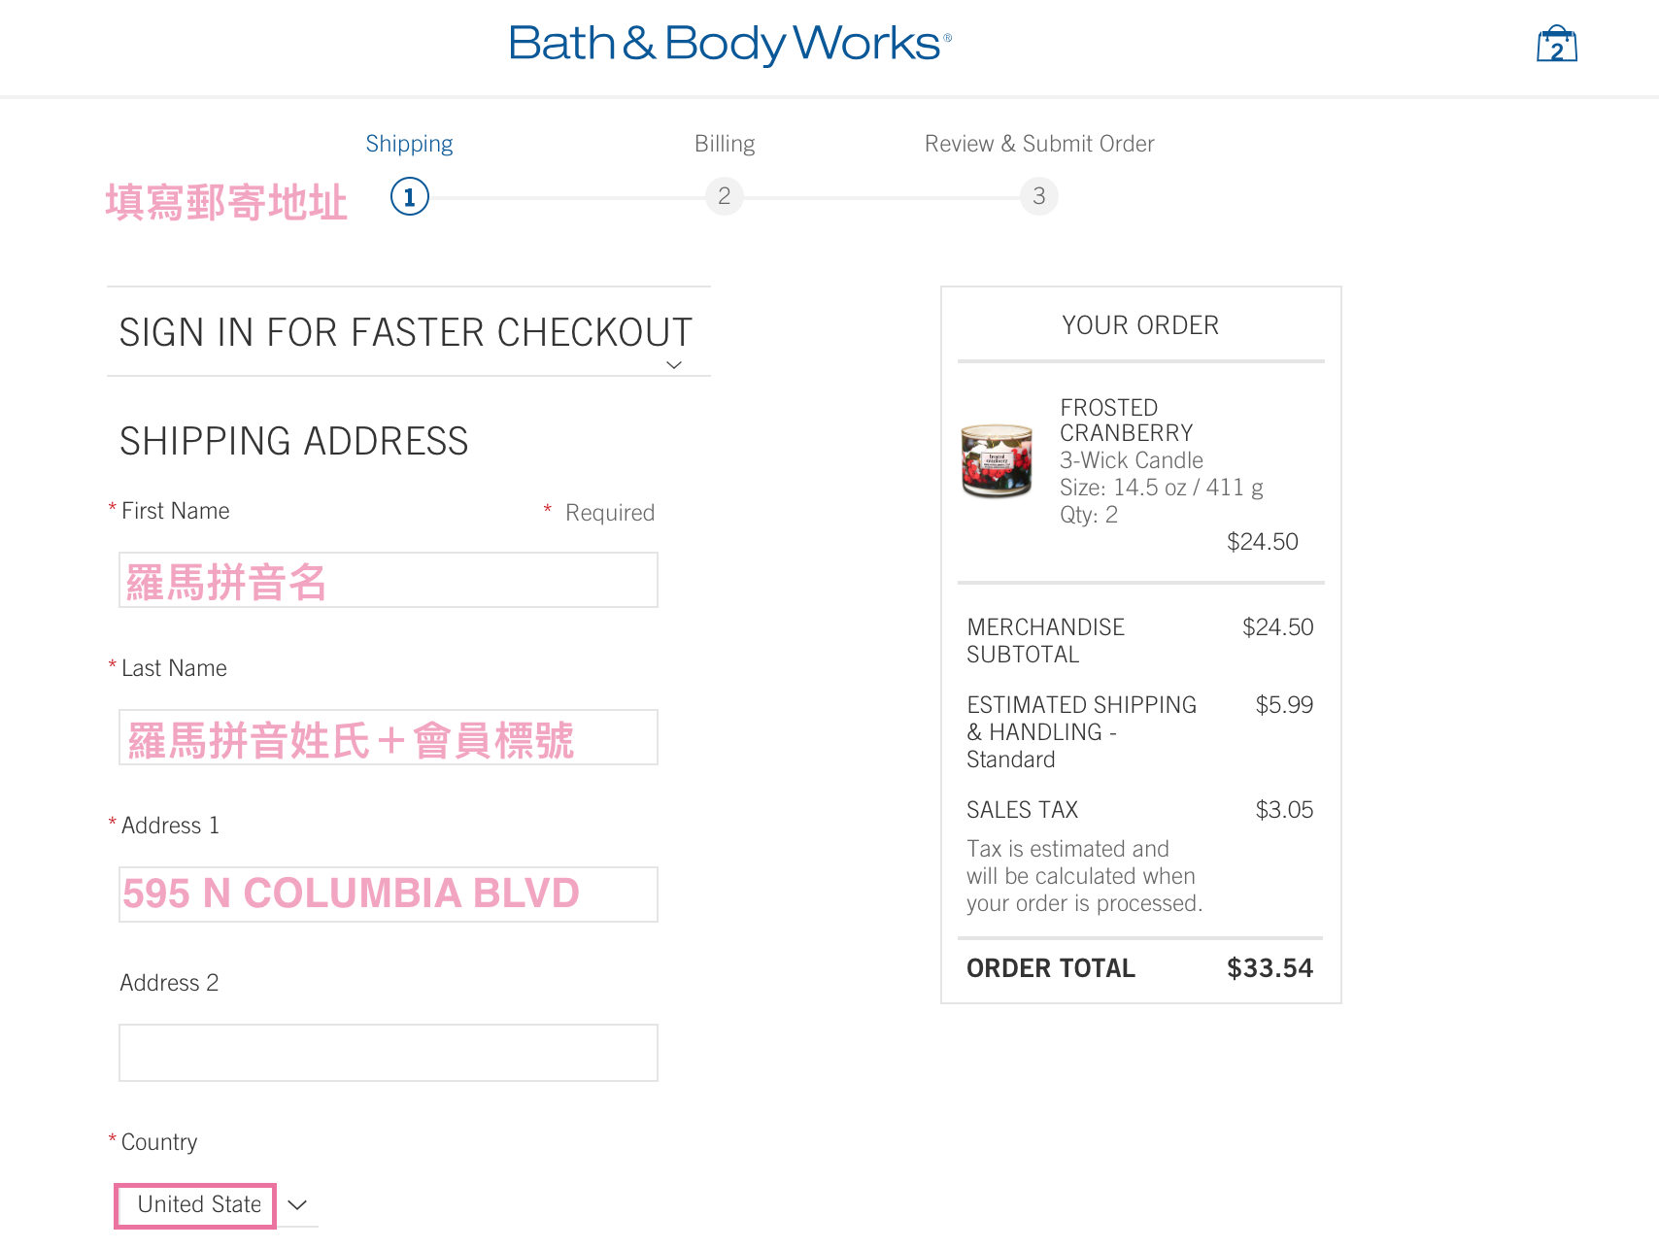Go to Review & Submit Order step
Screen dimensions: 1659x1249
[1039, 144]
